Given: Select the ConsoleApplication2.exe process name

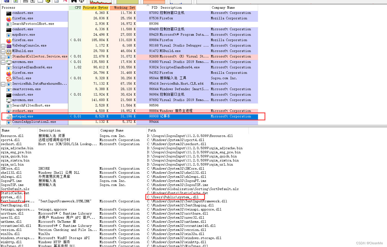Looking at the screenshot, I should coord(34,122).
